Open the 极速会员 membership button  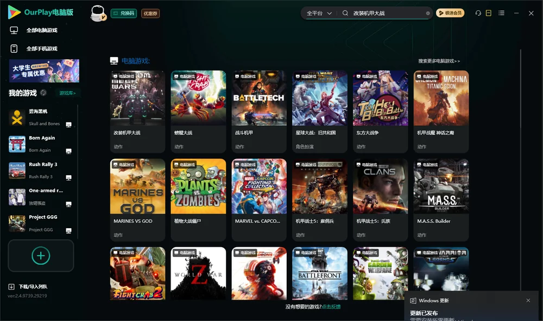tap(450, 13)
